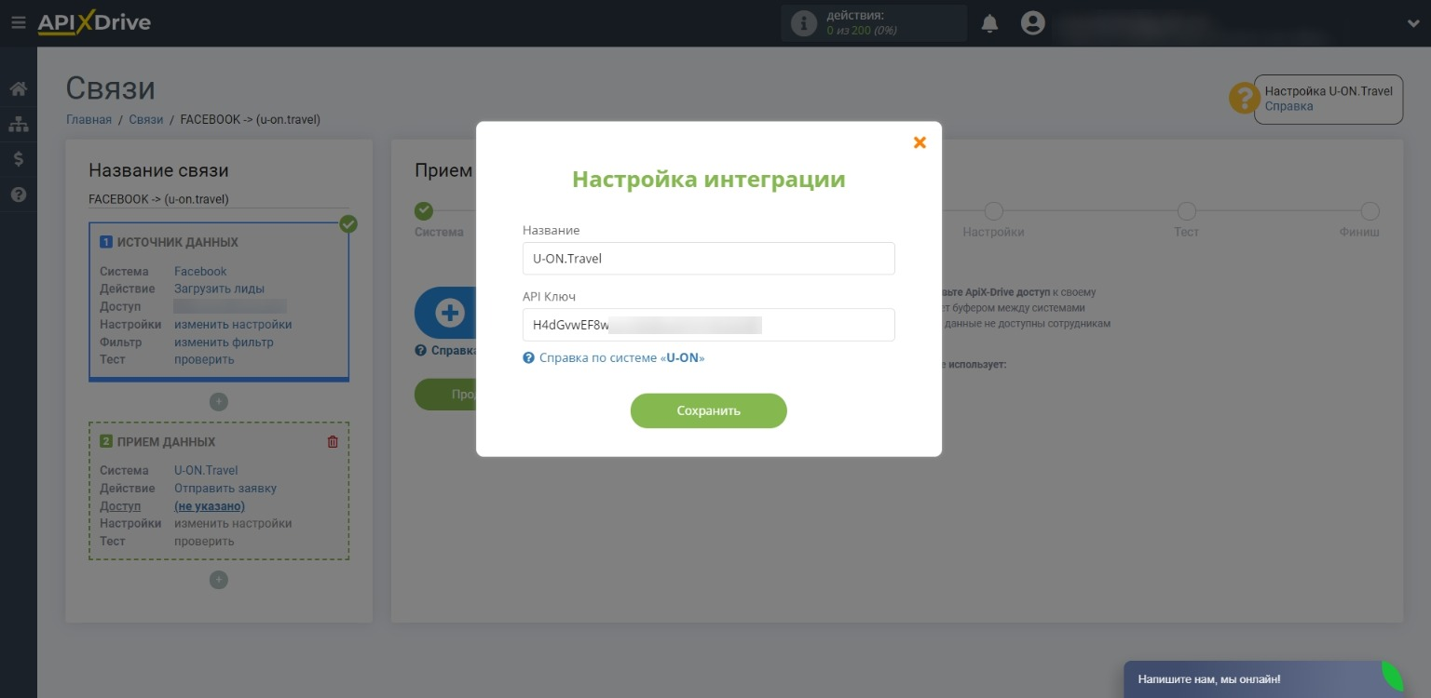
Task: Click the ApiX-Drive logo
Action: [x=94, y=23]
